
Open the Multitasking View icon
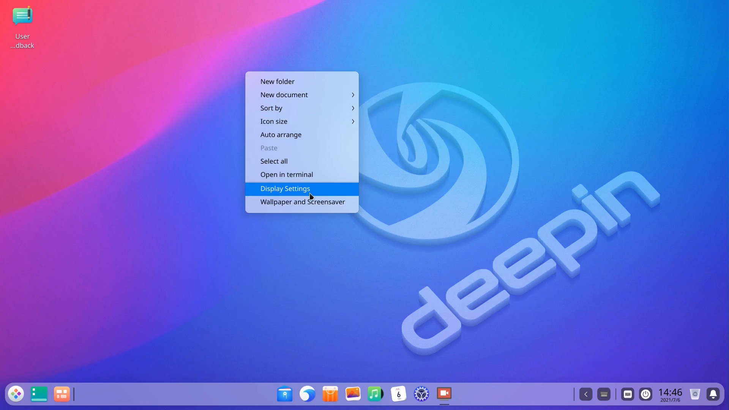[61, 394]
